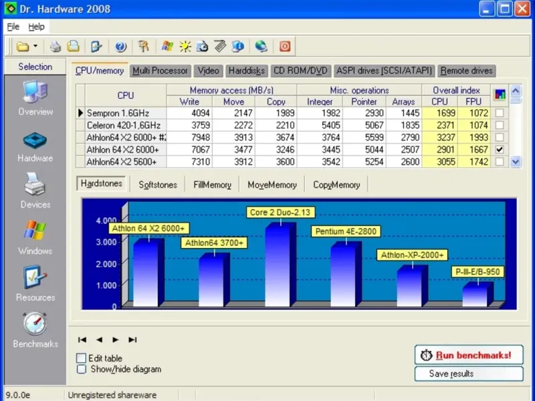This screenshot has width=535, height=401.
Task: Click the Run benchmarks! button
Action: 469,355
